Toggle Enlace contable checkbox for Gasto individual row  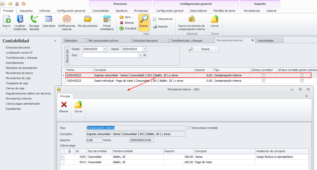point(263,81)
